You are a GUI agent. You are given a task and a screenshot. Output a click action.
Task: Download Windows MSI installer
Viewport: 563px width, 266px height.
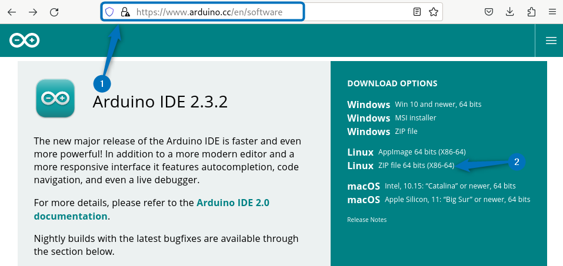point(391,118)
